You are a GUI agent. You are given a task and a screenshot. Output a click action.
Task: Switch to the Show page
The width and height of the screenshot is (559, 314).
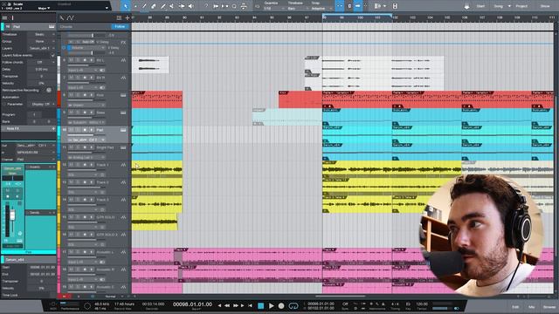[545, 6]
